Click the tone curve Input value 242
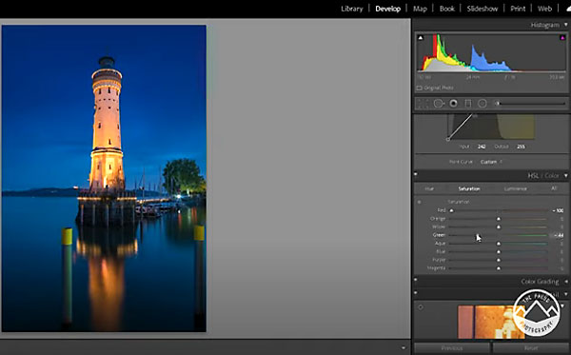 tap(482, 147)
